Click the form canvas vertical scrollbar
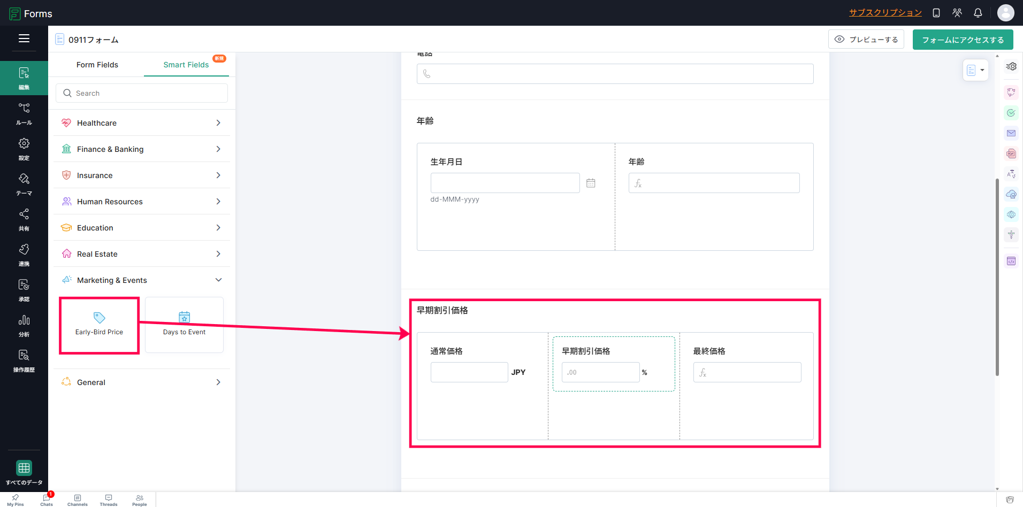This screenshot has height=507, width=1023. click(x=997, y=277)
